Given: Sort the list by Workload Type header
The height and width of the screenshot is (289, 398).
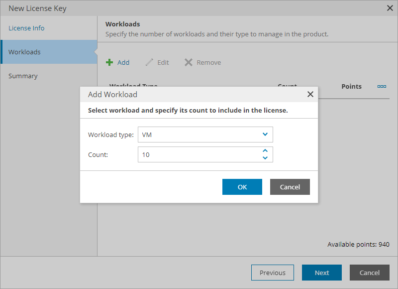Looking at the screenshot, I should 133,86.
